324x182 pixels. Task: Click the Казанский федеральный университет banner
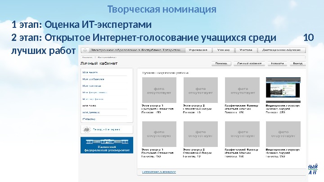point(107,145)
